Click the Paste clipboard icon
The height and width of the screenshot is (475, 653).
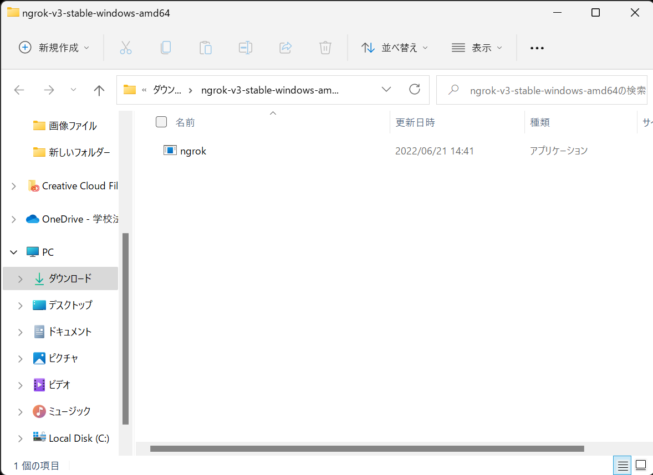click(206, 48)
